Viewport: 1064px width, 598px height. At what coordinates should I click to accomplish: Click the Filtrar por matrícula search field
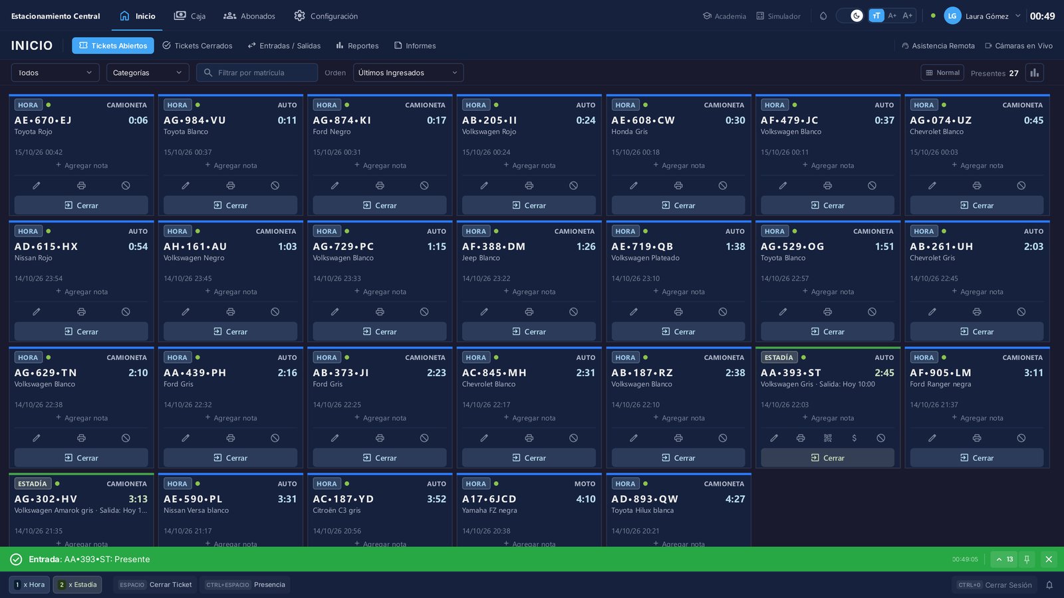pos(257,72)
